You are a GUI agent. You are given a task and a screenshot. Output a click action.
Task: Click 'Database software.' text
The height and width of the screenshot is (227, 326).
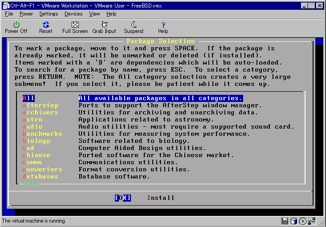114,177
